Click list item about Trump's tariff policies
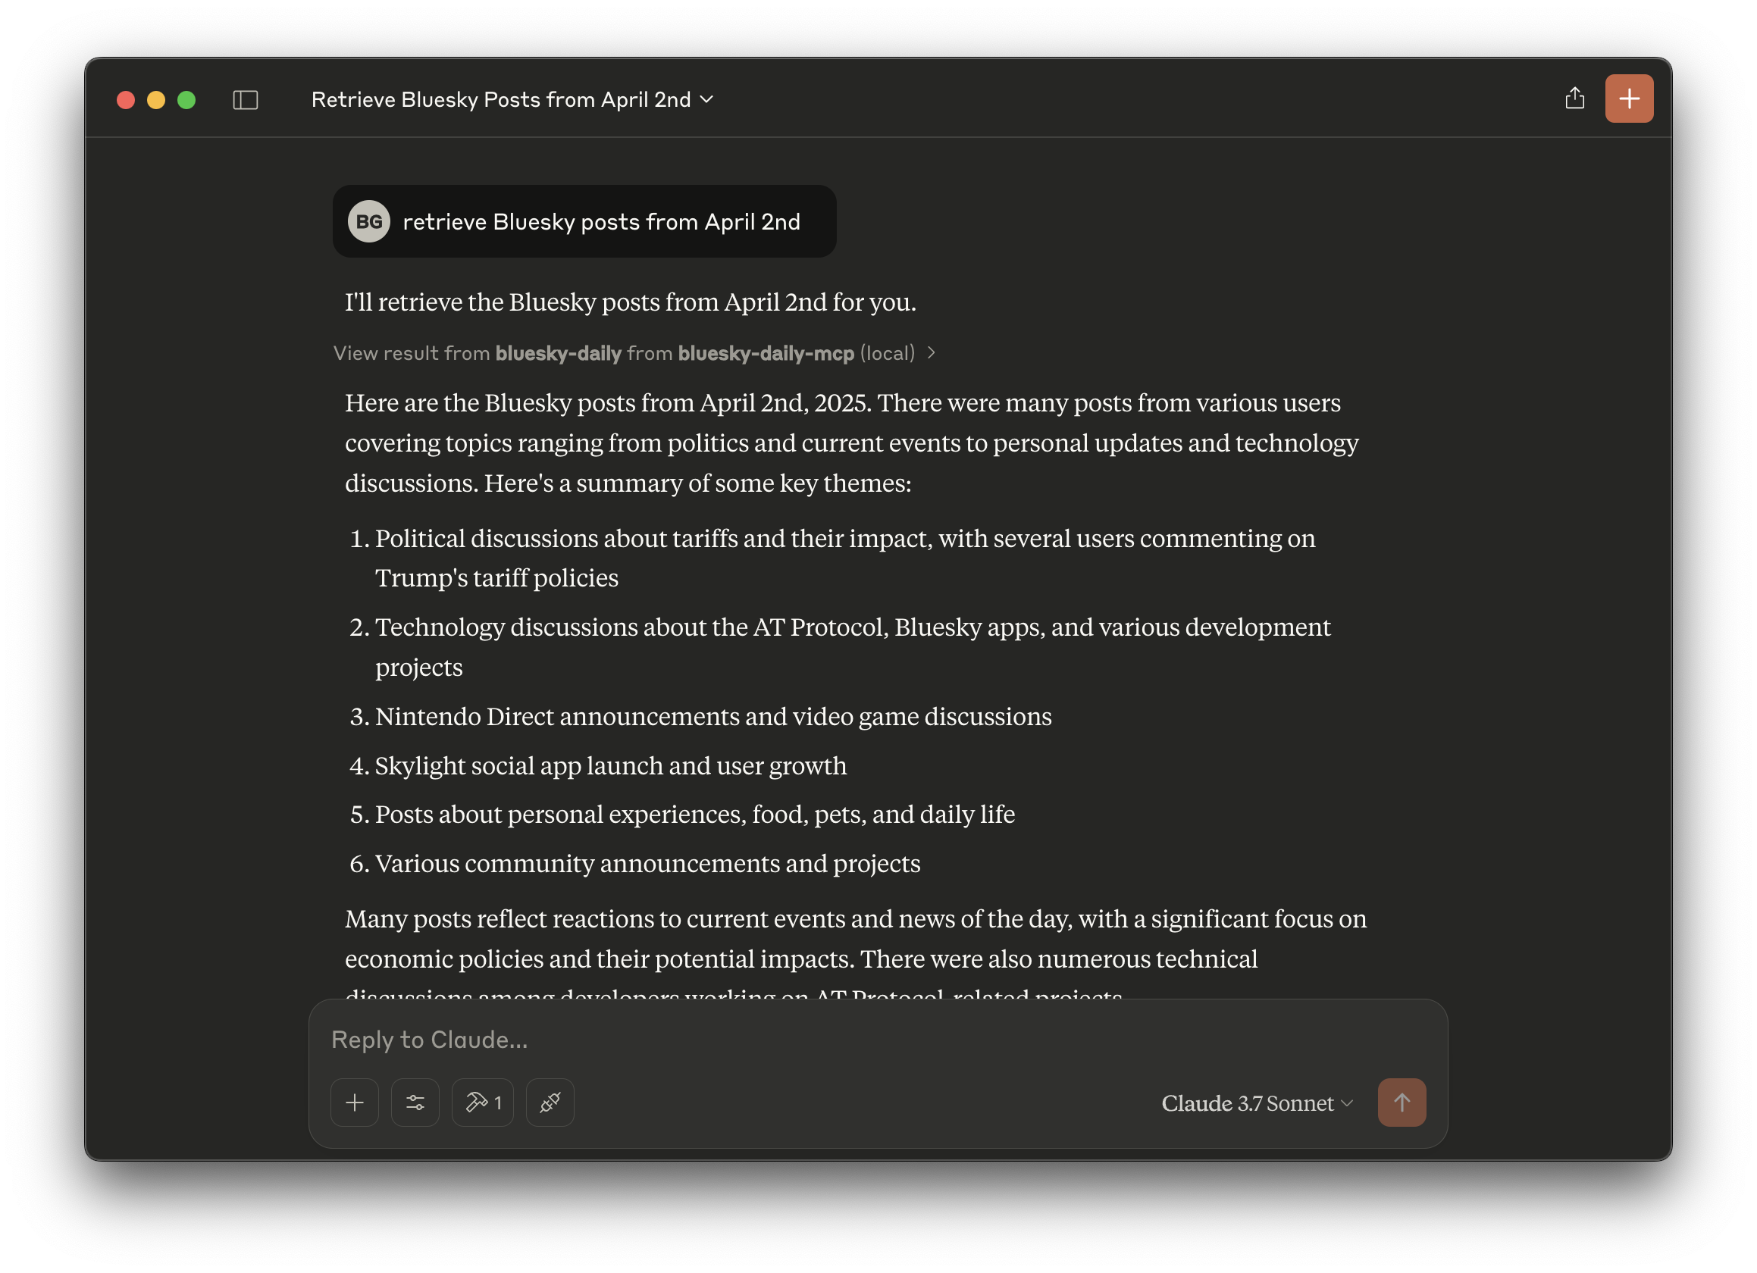This screenshot has height=1273, width=1757. tap(844, 558)
